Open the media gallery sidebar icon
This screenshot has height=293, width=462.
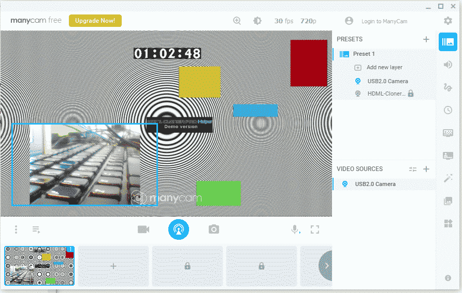click(448, 201)
